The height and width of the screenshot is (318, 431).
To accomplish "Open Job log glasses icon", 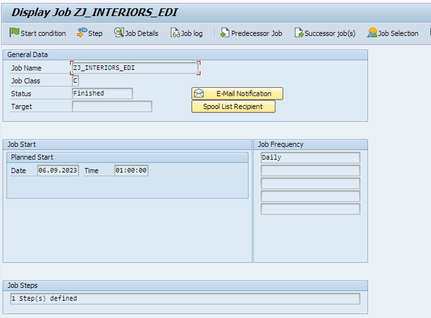I will tap(175, 33).
